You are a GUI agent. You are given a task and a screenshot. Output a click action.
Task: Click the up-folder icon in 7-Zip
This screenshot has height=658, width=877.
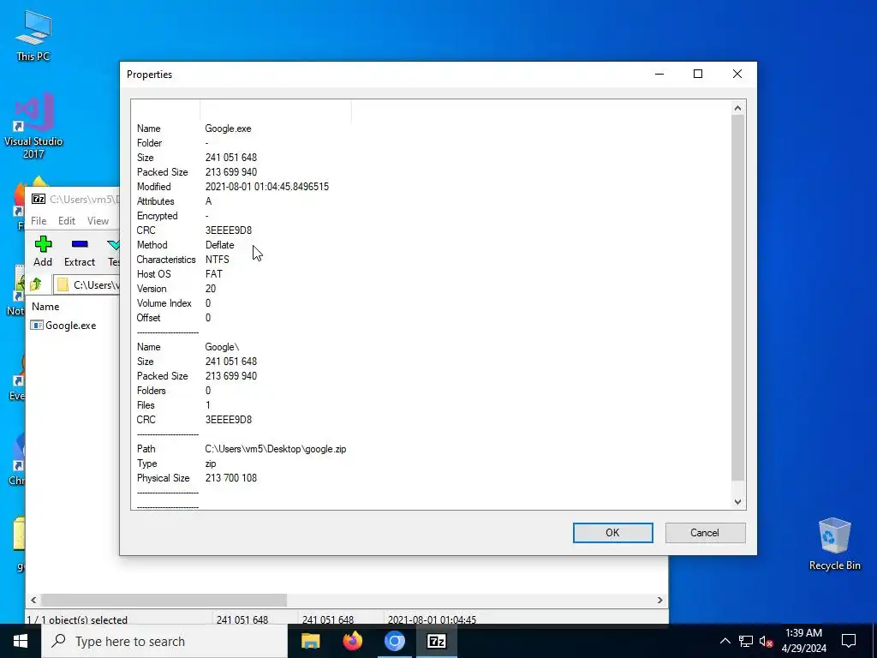[36, 284]
